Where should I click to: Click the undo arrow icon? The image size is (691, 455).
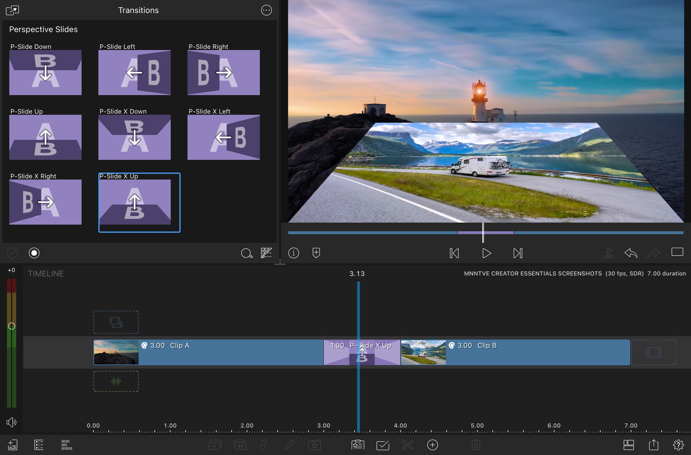[x=631, y=253]
